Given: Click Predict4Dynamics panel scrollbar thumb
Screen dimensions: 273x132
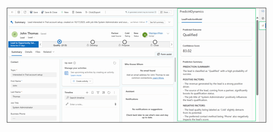Looking at the screenshot, I should pos(257,58).
